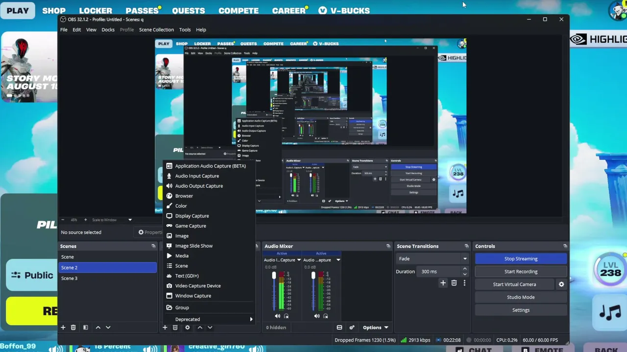Screen dimensions: 627x352
Task: Adjust the Audio Input Capture volume slider
Action: (274, 291)
